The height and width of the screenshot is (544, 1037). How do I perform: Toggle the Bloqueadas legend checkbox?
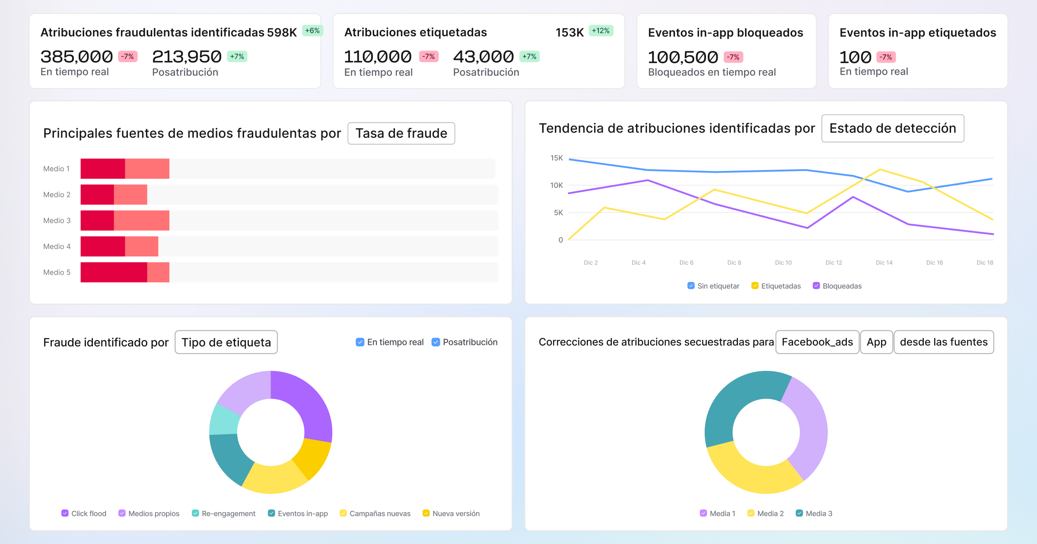(816, 286)
